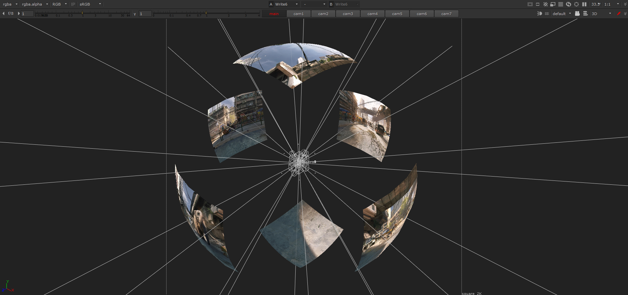
Task: Step gain up with the right arrow
Action: [18, 13]
